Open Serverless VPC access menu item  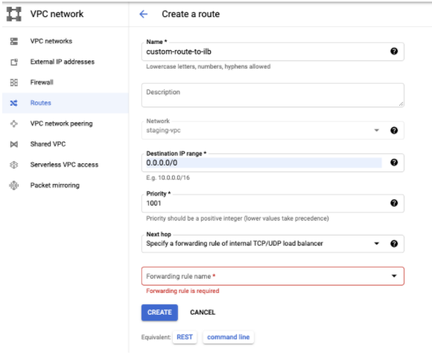click(66, 165)
